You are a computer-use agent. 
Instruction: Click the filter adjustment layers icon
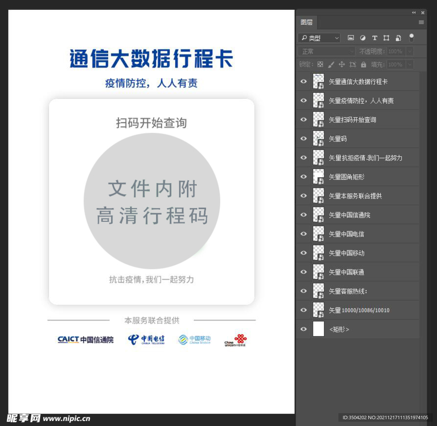pos(363,37)
